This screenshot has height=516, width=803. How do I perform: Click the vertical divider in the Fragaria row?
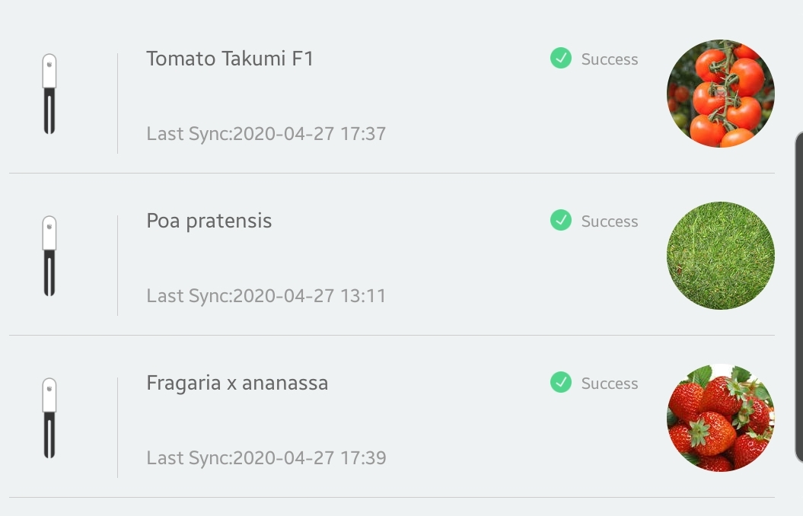118,427
